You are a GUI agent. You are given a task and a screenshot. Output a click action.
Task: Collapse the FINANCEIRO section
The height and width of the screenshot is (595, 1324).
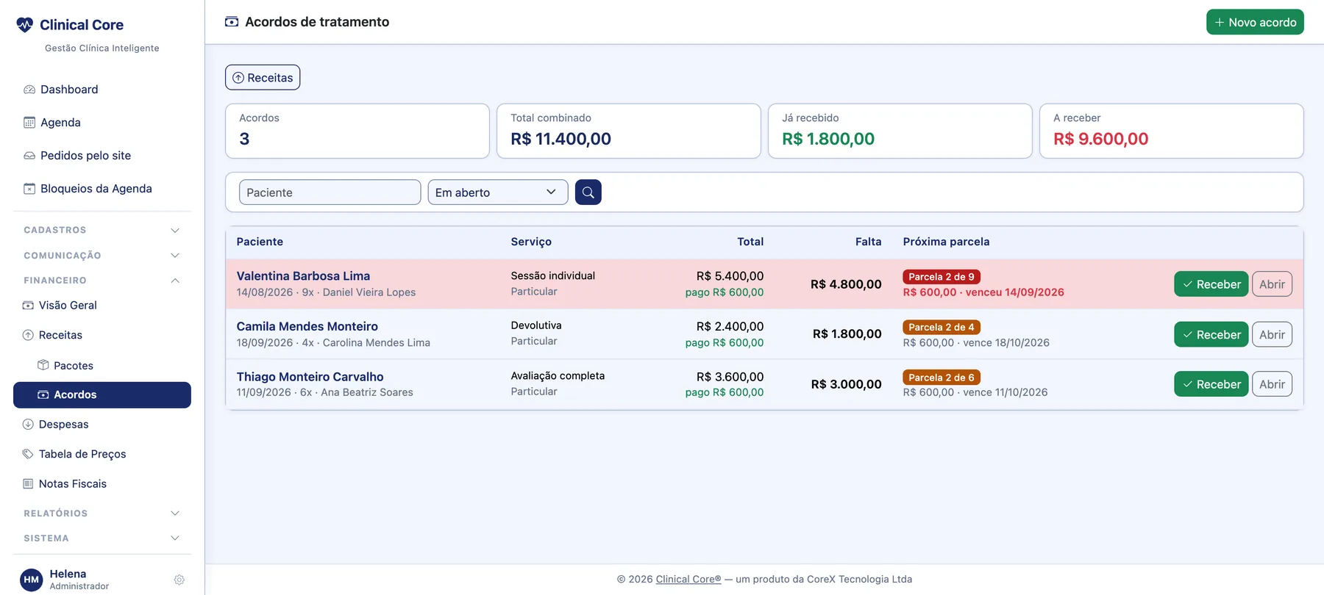[102, 281]
